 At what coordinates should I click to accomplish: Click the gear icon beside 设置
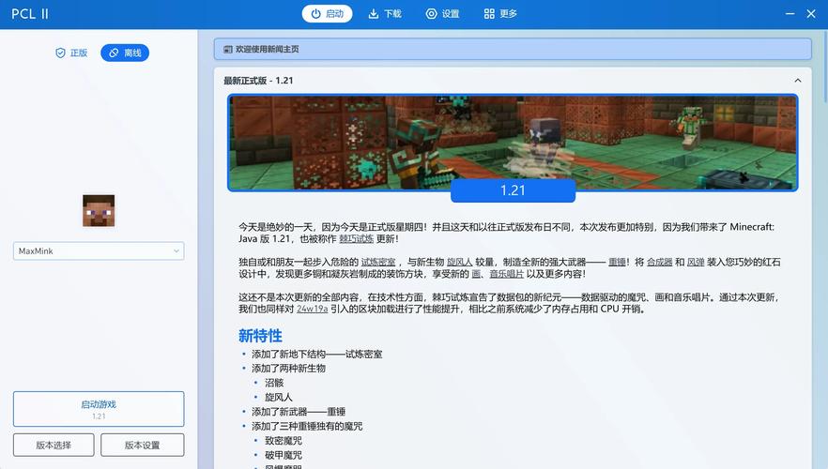[432, 14]
